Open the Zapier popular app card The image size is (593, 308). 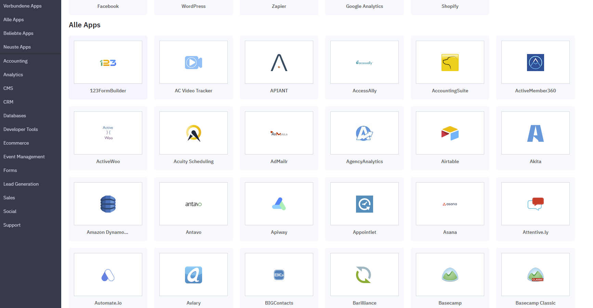pos(279,7)
